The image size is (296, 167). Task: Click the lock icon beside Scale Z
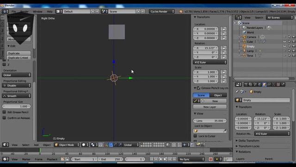pos(224,81)
